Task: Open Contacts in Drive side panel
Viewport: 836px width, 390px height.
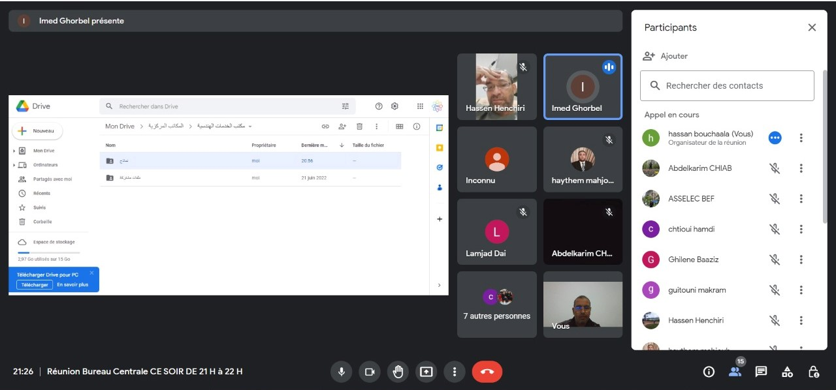Action: pyautogui.click(x=440, y=188)
